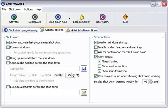Click the open folder icon for program path

coord(84,92)
